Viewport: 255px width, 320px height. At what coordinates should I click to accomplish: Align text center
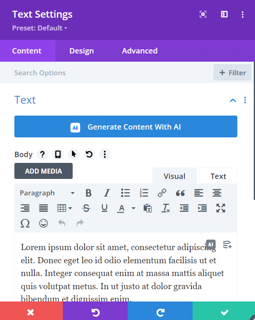[217, 193]
